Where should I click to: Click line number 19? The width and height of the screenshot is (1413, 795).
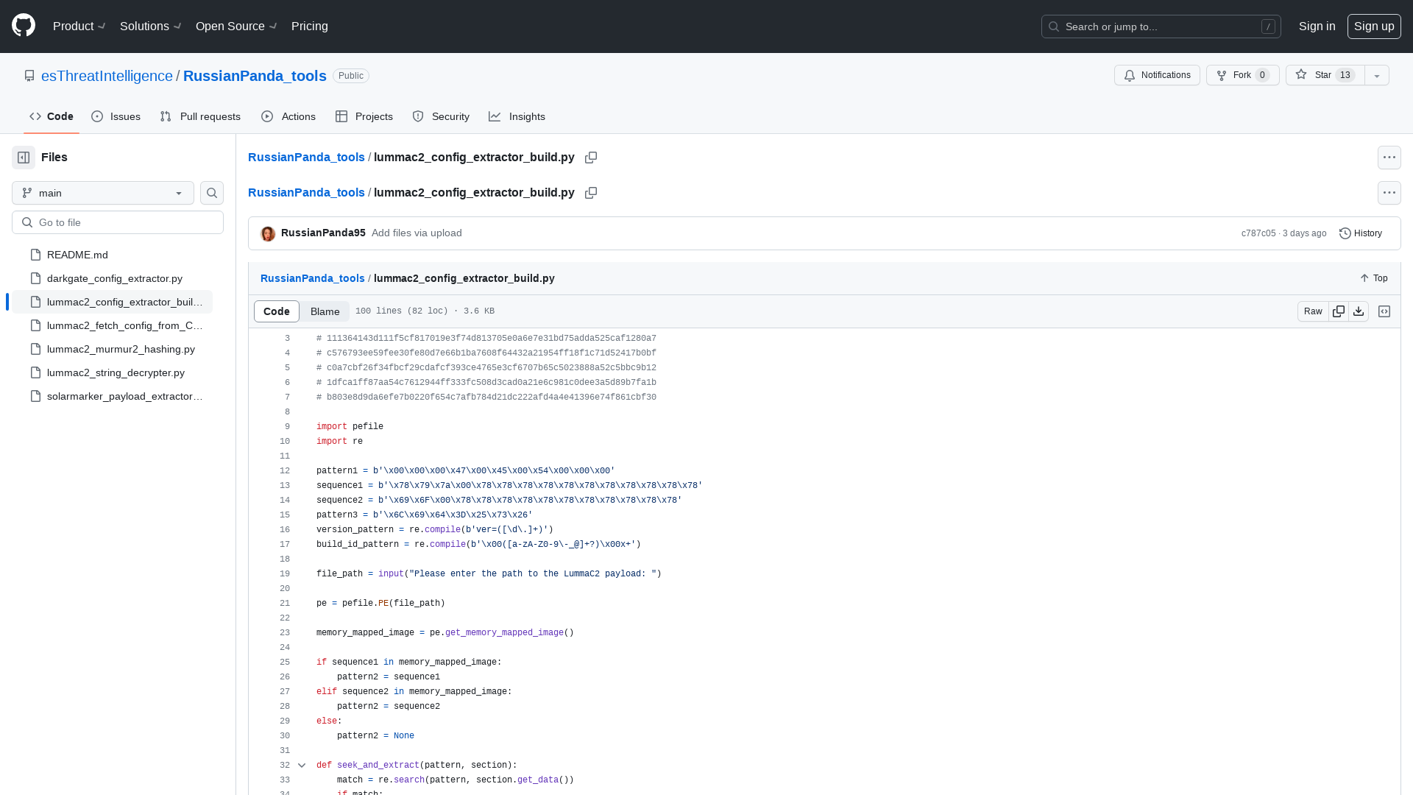point(285,574)
